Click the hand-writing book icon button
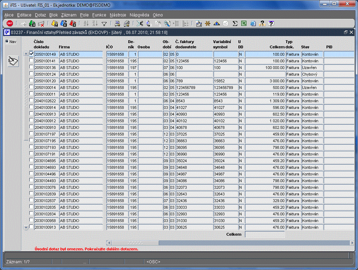Image resolution: width=358 pixels, height=270 pixels. [x=13, y=61]
